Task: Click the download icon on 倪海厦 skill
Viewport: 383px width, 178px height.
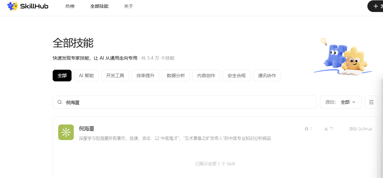Action: pyautogui.click(x=326, y=129)
